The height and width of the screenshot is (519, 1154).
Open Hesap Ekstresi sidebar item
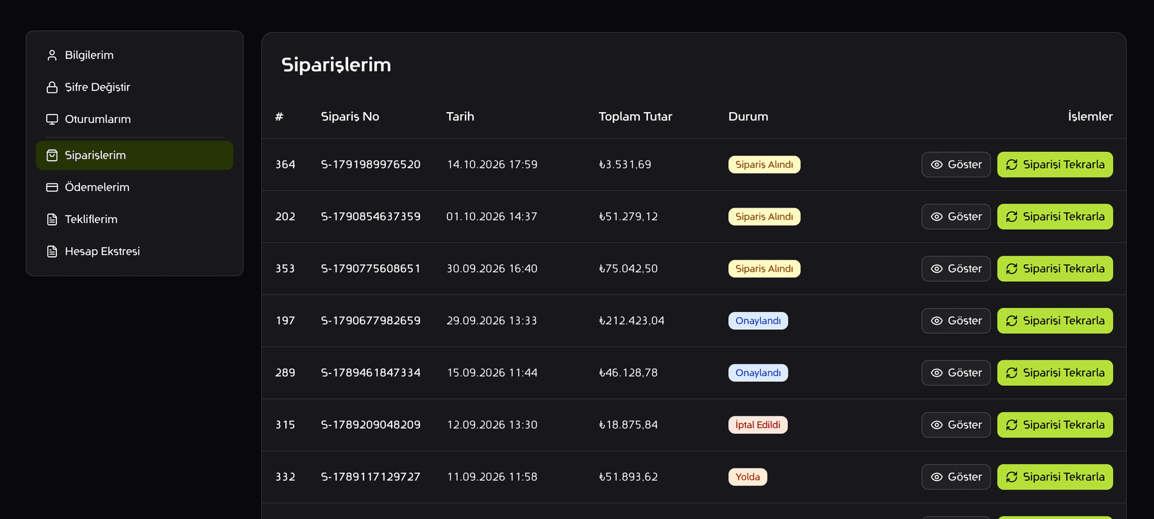135,251
